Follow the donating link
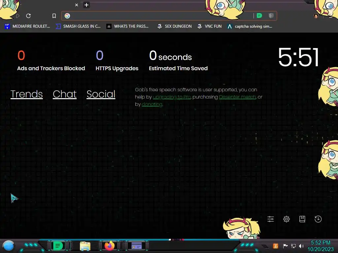 (x=152, y=104)
